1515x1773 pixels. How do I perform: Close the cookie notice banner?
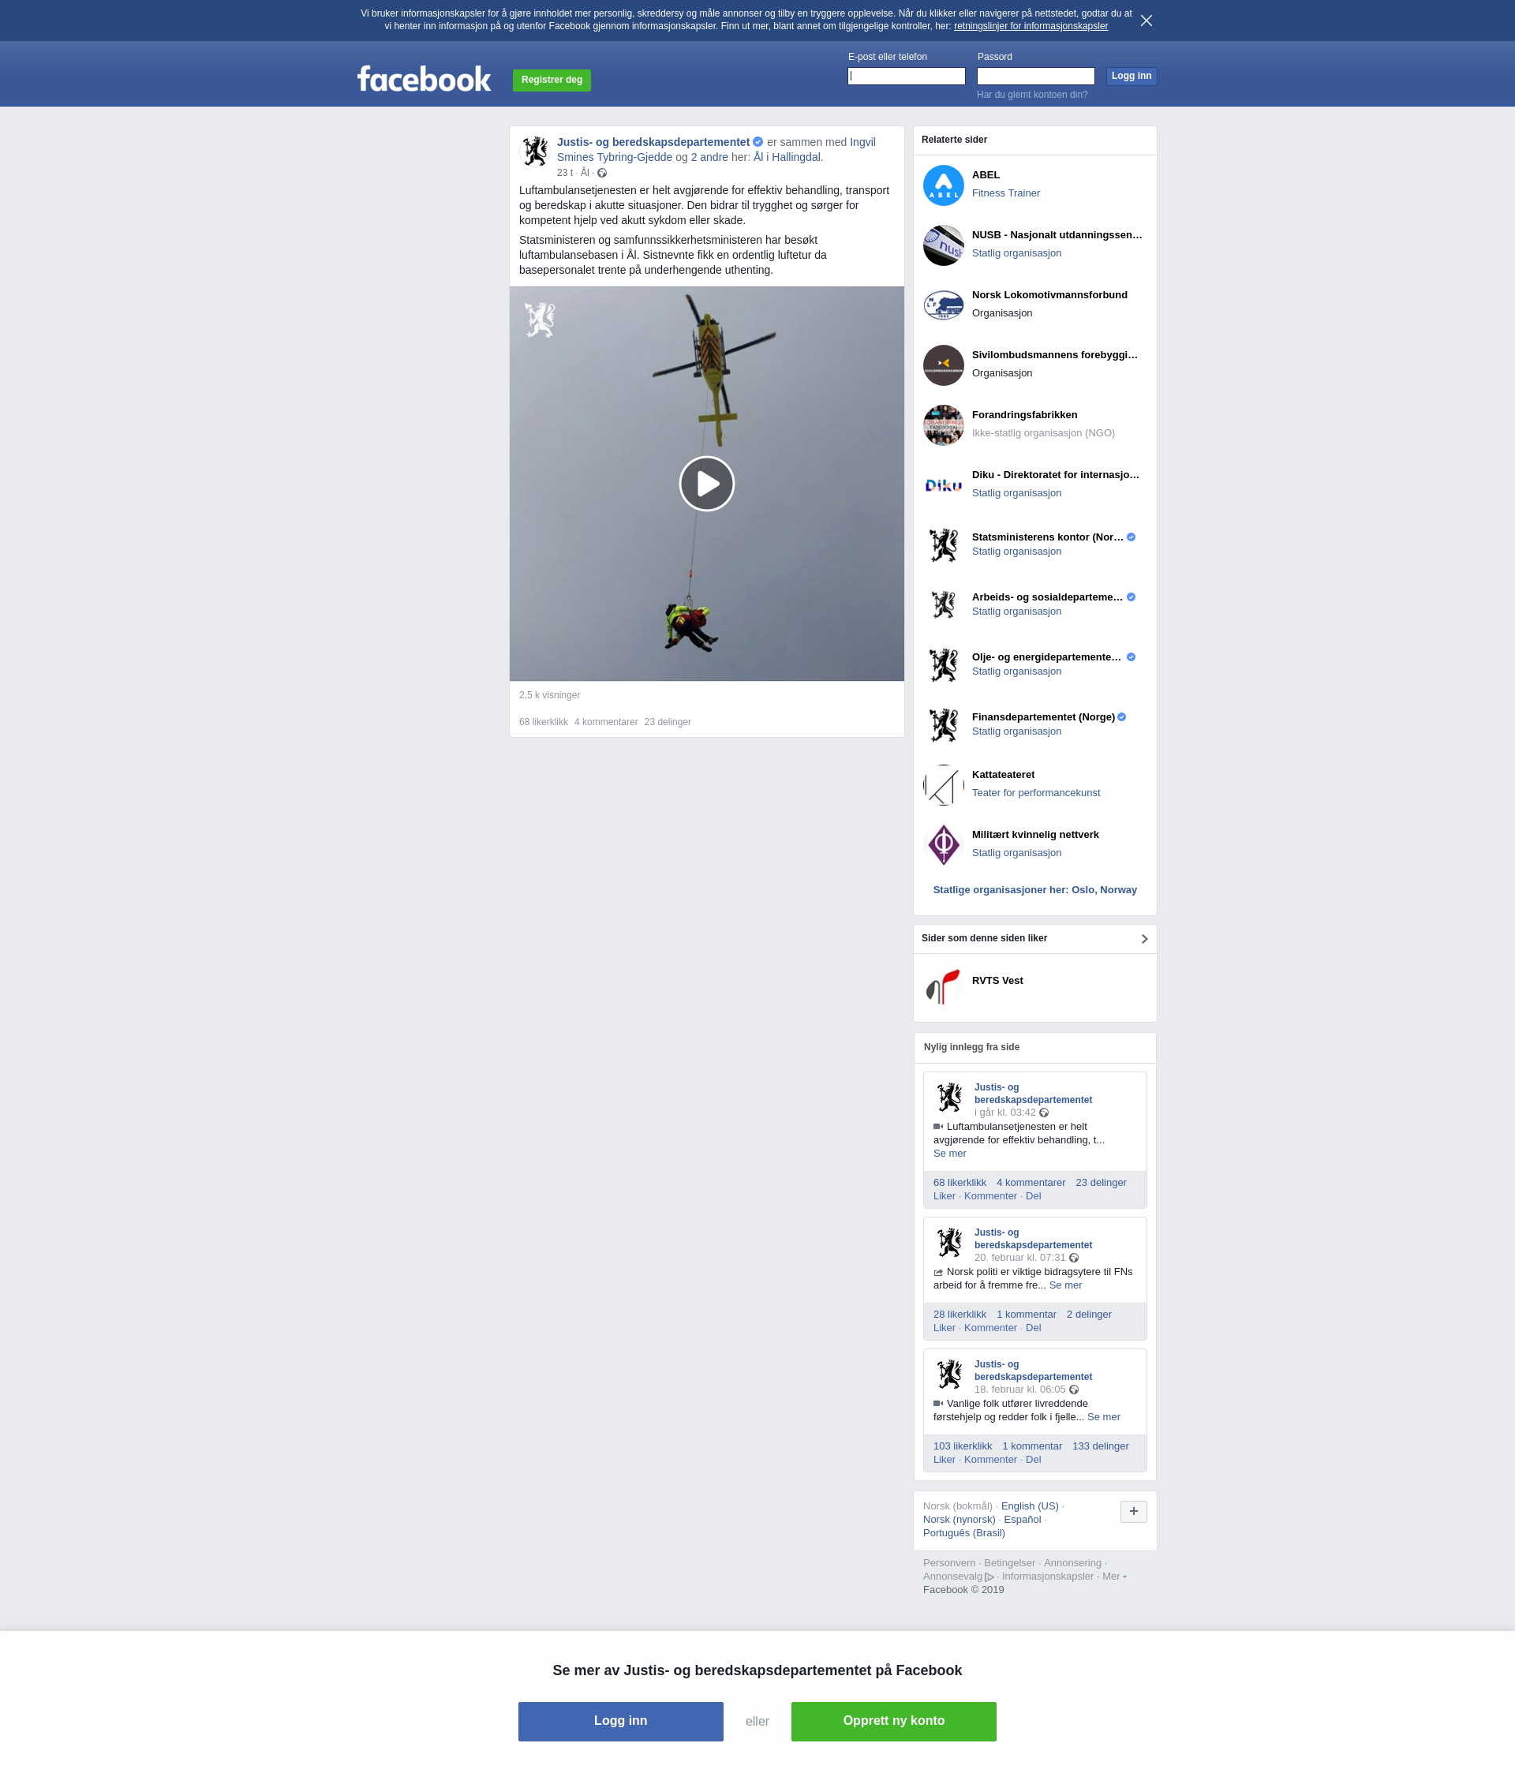[1146, 21]
